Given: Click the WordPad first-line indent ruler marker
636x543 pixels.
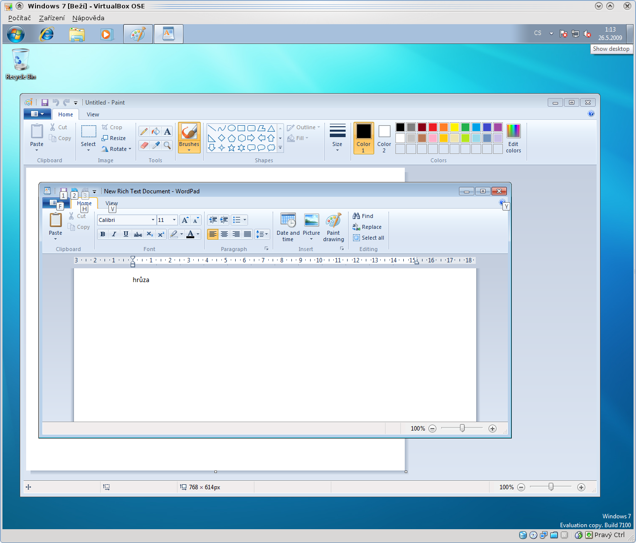Looking at the screenshot, I should (x=133, y=258).
